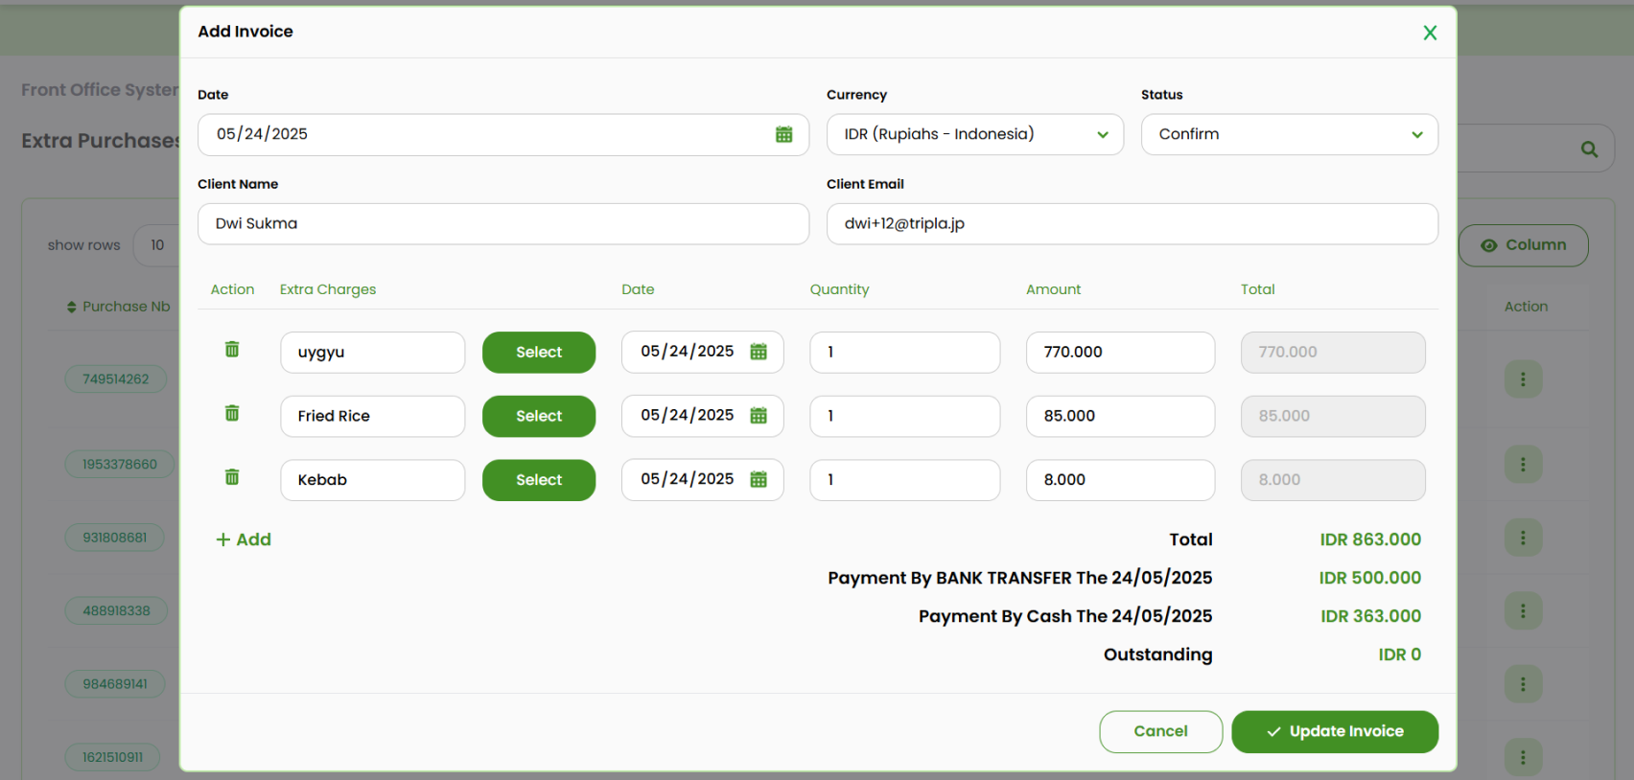Viewport: 1634px width, 780px height.
Task: Click the Quantity column header
Action: click(839, 289)
